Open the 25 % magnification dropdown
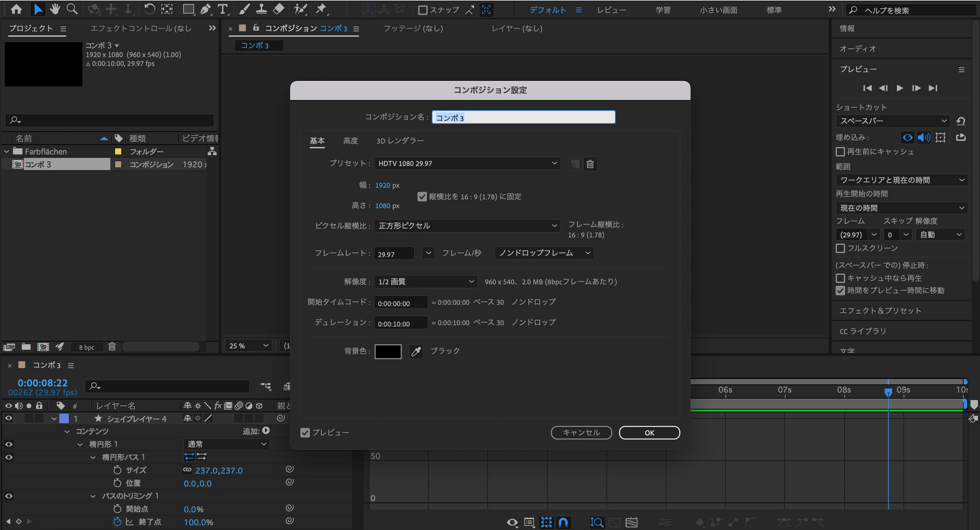This screenshot has width=980, height=530. coord(249,346)
